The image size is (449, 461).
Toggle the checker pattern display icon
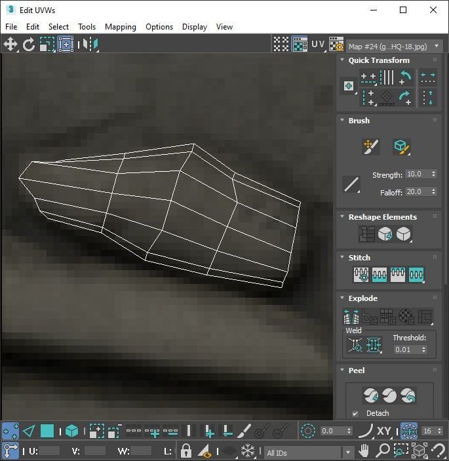[x=281, y=44]
